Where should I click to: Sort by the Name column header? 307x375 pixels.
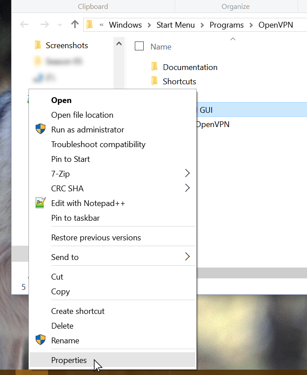click(x=161, y=47)
